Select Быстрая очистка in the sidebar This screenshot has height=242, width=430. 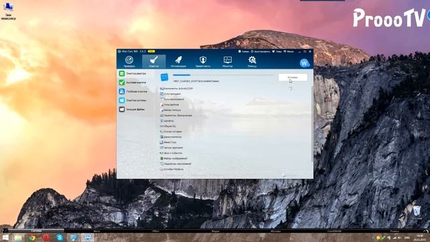[x=136, y=82]
